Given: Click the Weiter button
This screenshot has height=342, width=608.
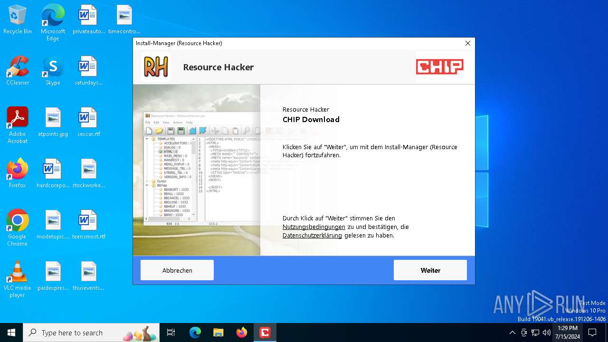Looking at the screenshot, I should [430, 270].
